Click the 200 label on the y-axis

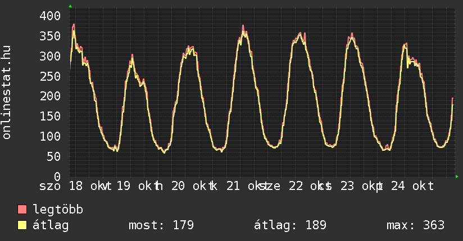pyautogui.click(x=50, y=96)
